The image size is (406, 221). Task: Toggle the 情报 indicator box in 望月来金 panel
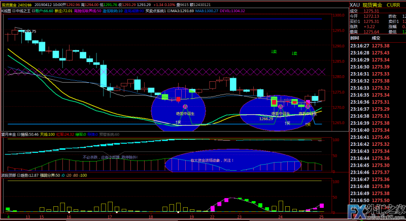(x=19, y=135)
